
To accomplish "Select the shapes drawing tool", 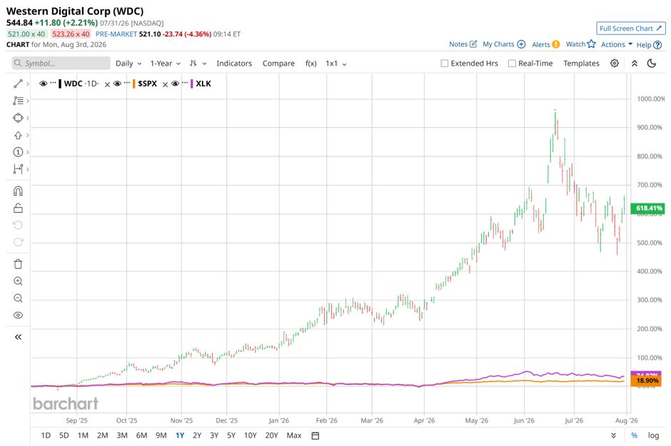I will 18,118.
